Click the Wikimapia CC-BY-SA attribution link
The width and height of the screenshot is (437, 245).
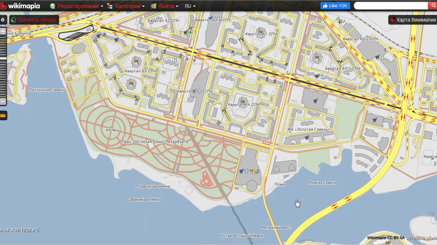click(386, 238)
